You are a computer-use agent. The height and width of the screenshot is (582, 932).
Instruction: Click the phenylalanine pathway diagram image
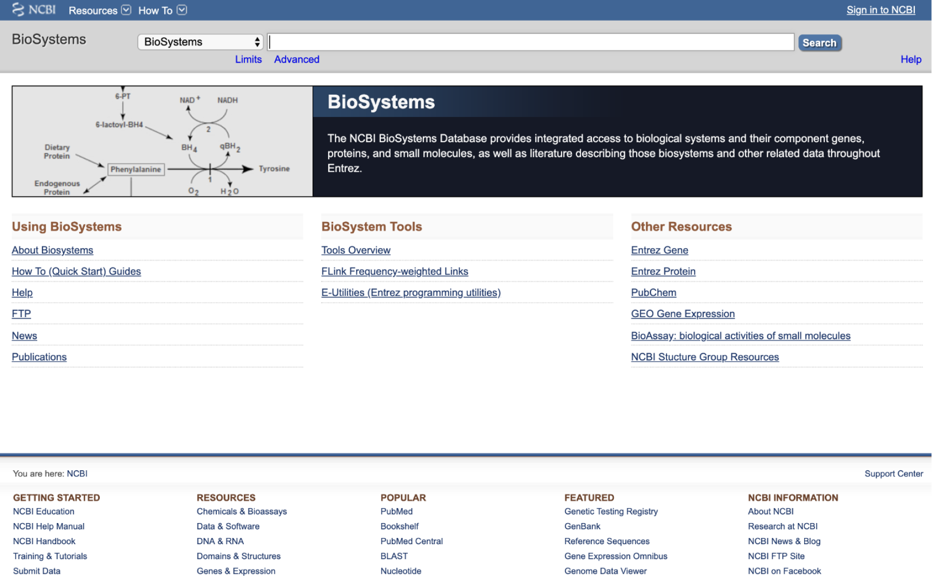click(x=162, y=141)
